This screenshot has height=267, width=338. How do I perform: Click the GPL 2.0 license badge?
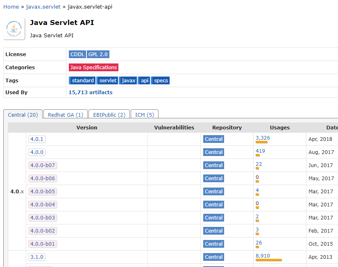pos(98,54)
